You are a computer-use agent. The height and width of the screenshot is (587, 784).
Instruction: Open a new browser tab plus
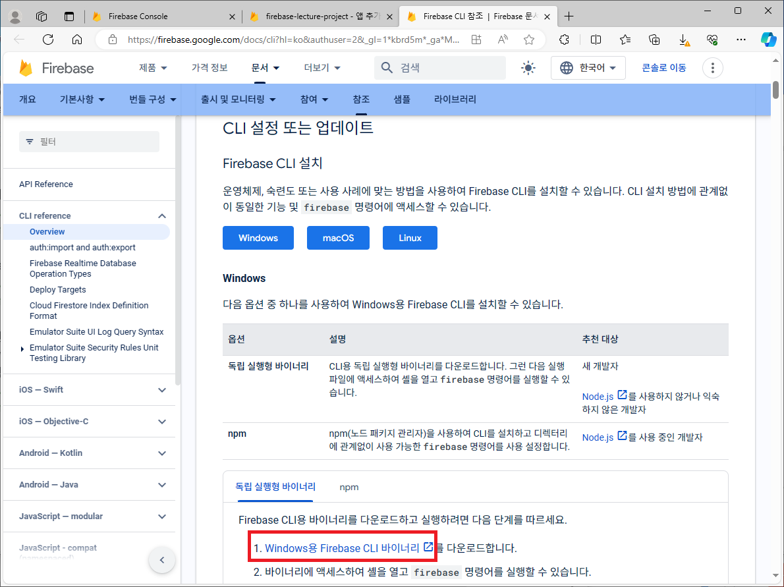[569, 16]
